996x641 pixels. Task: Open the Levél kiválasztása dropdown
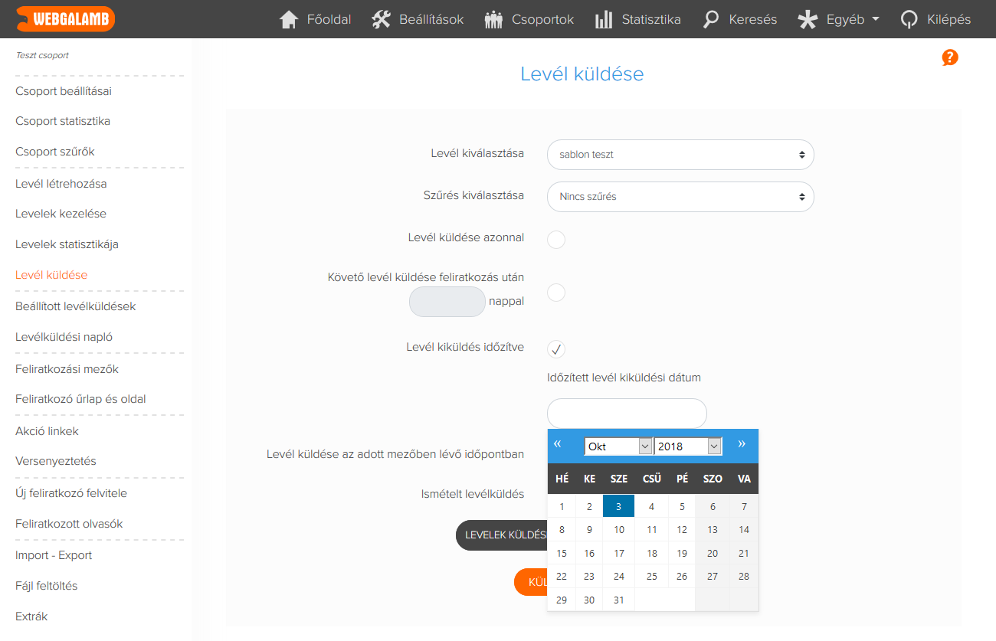coord(680,155)
